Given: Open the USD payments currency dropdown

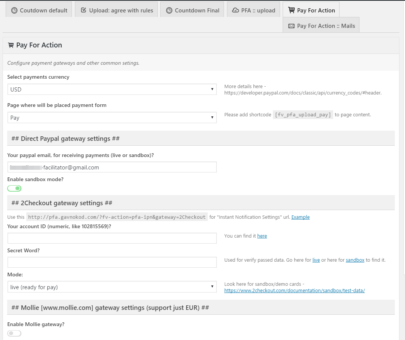Looking at the screenshot, I should (x=112, y=89).
